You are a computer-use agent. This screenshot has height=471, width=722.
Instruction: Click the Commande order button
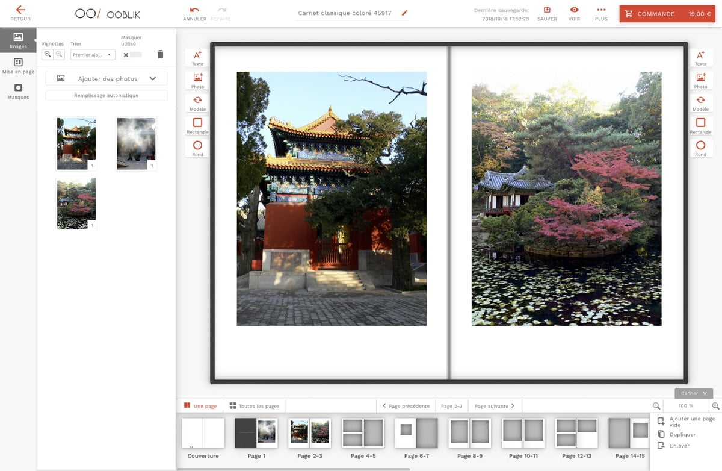[667, 14]
